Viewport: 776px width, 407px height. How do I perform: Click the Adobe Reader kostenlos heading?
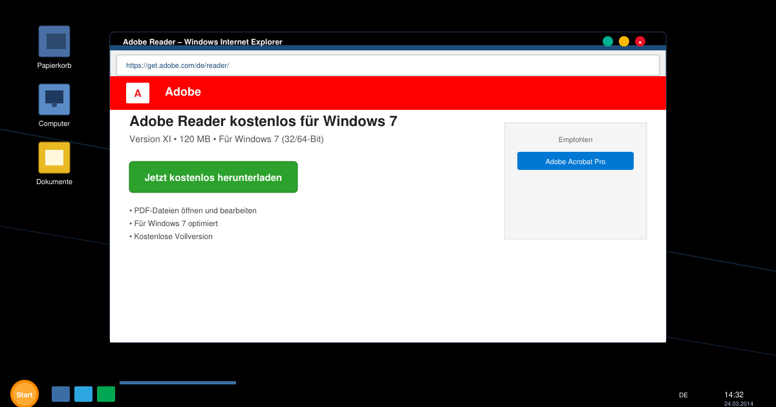(263, 121)
